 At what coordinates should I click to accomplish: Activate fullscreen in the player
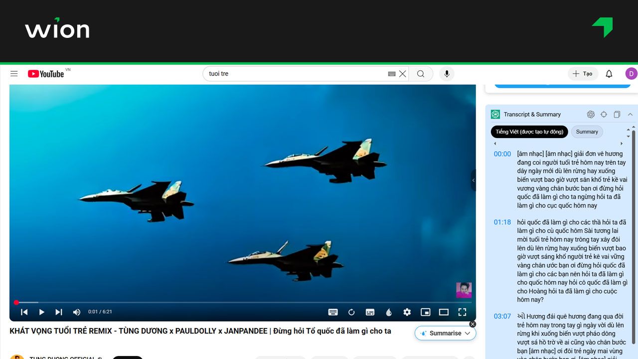pos(462,312)
